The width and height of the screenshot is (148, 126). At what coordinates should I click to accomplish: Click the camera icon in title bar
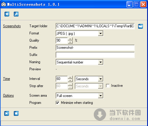pos(4,4)
